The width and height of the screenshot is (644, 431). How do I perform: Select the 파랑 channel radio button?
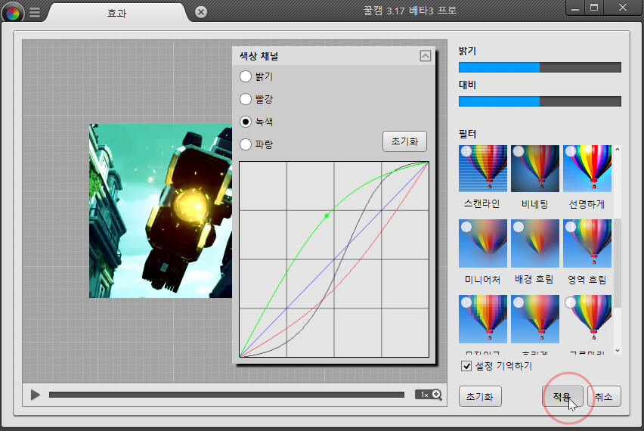[x=246, y=144]
